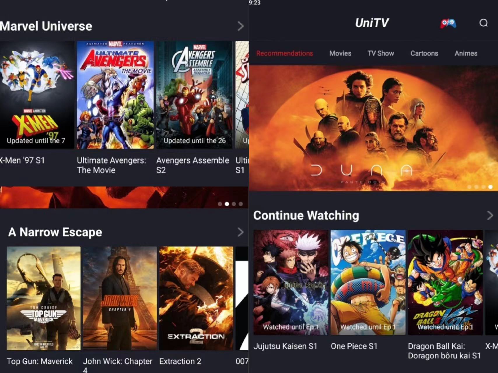
Task: Open the game controller icon
Action: pos(448,23)
